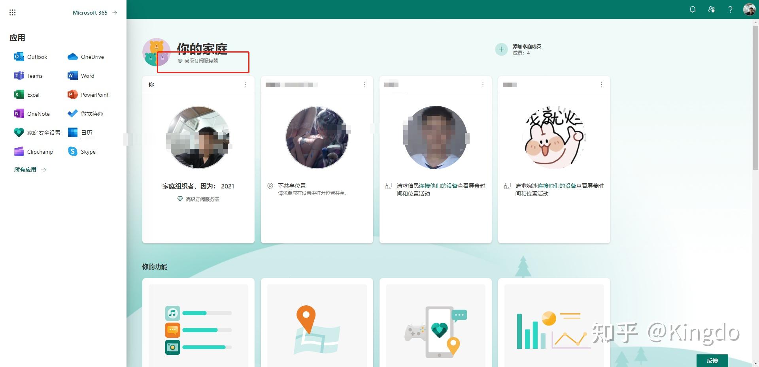The image size is (759, 367).
Task: Open 日历 calendar app
Action: click(x=80, y=133)
